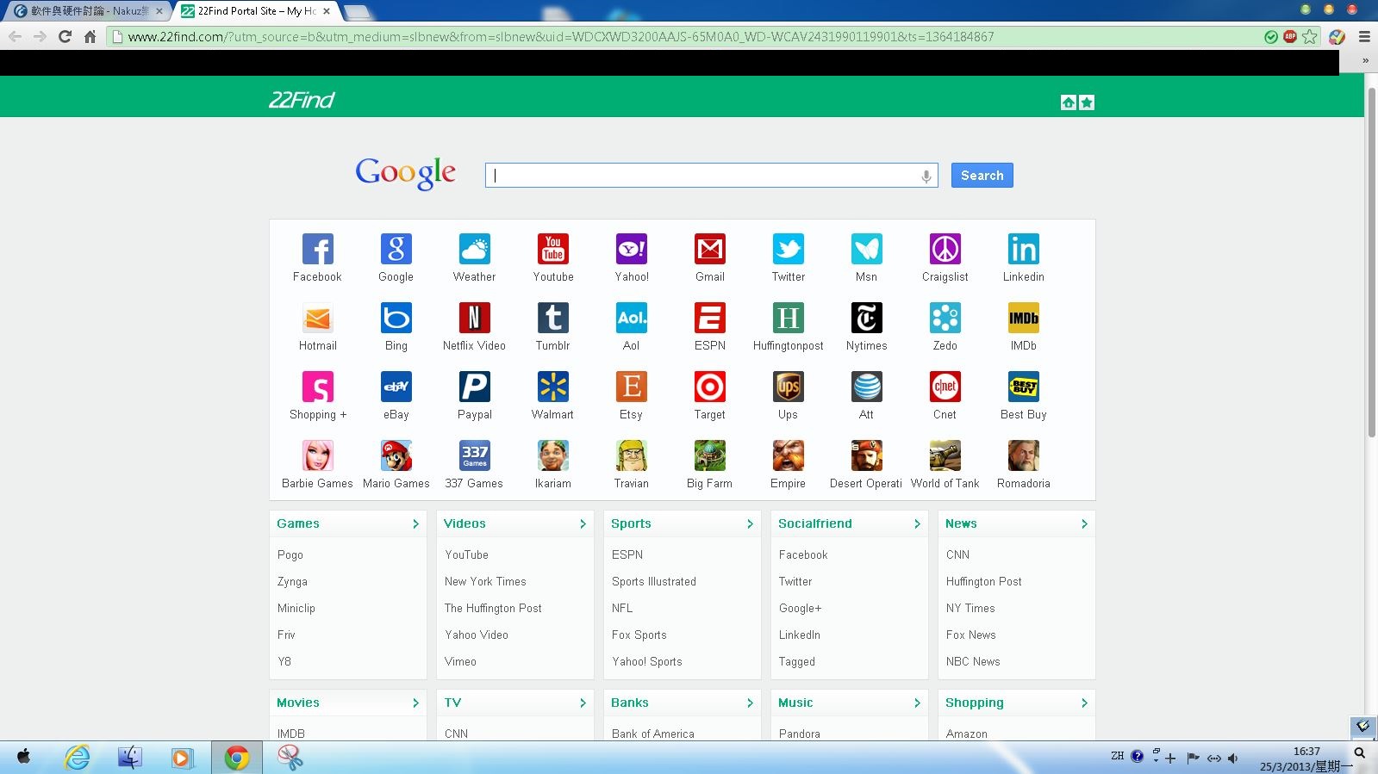
Task: Expand the Music category arrow
Action: (x=917, y=703)
